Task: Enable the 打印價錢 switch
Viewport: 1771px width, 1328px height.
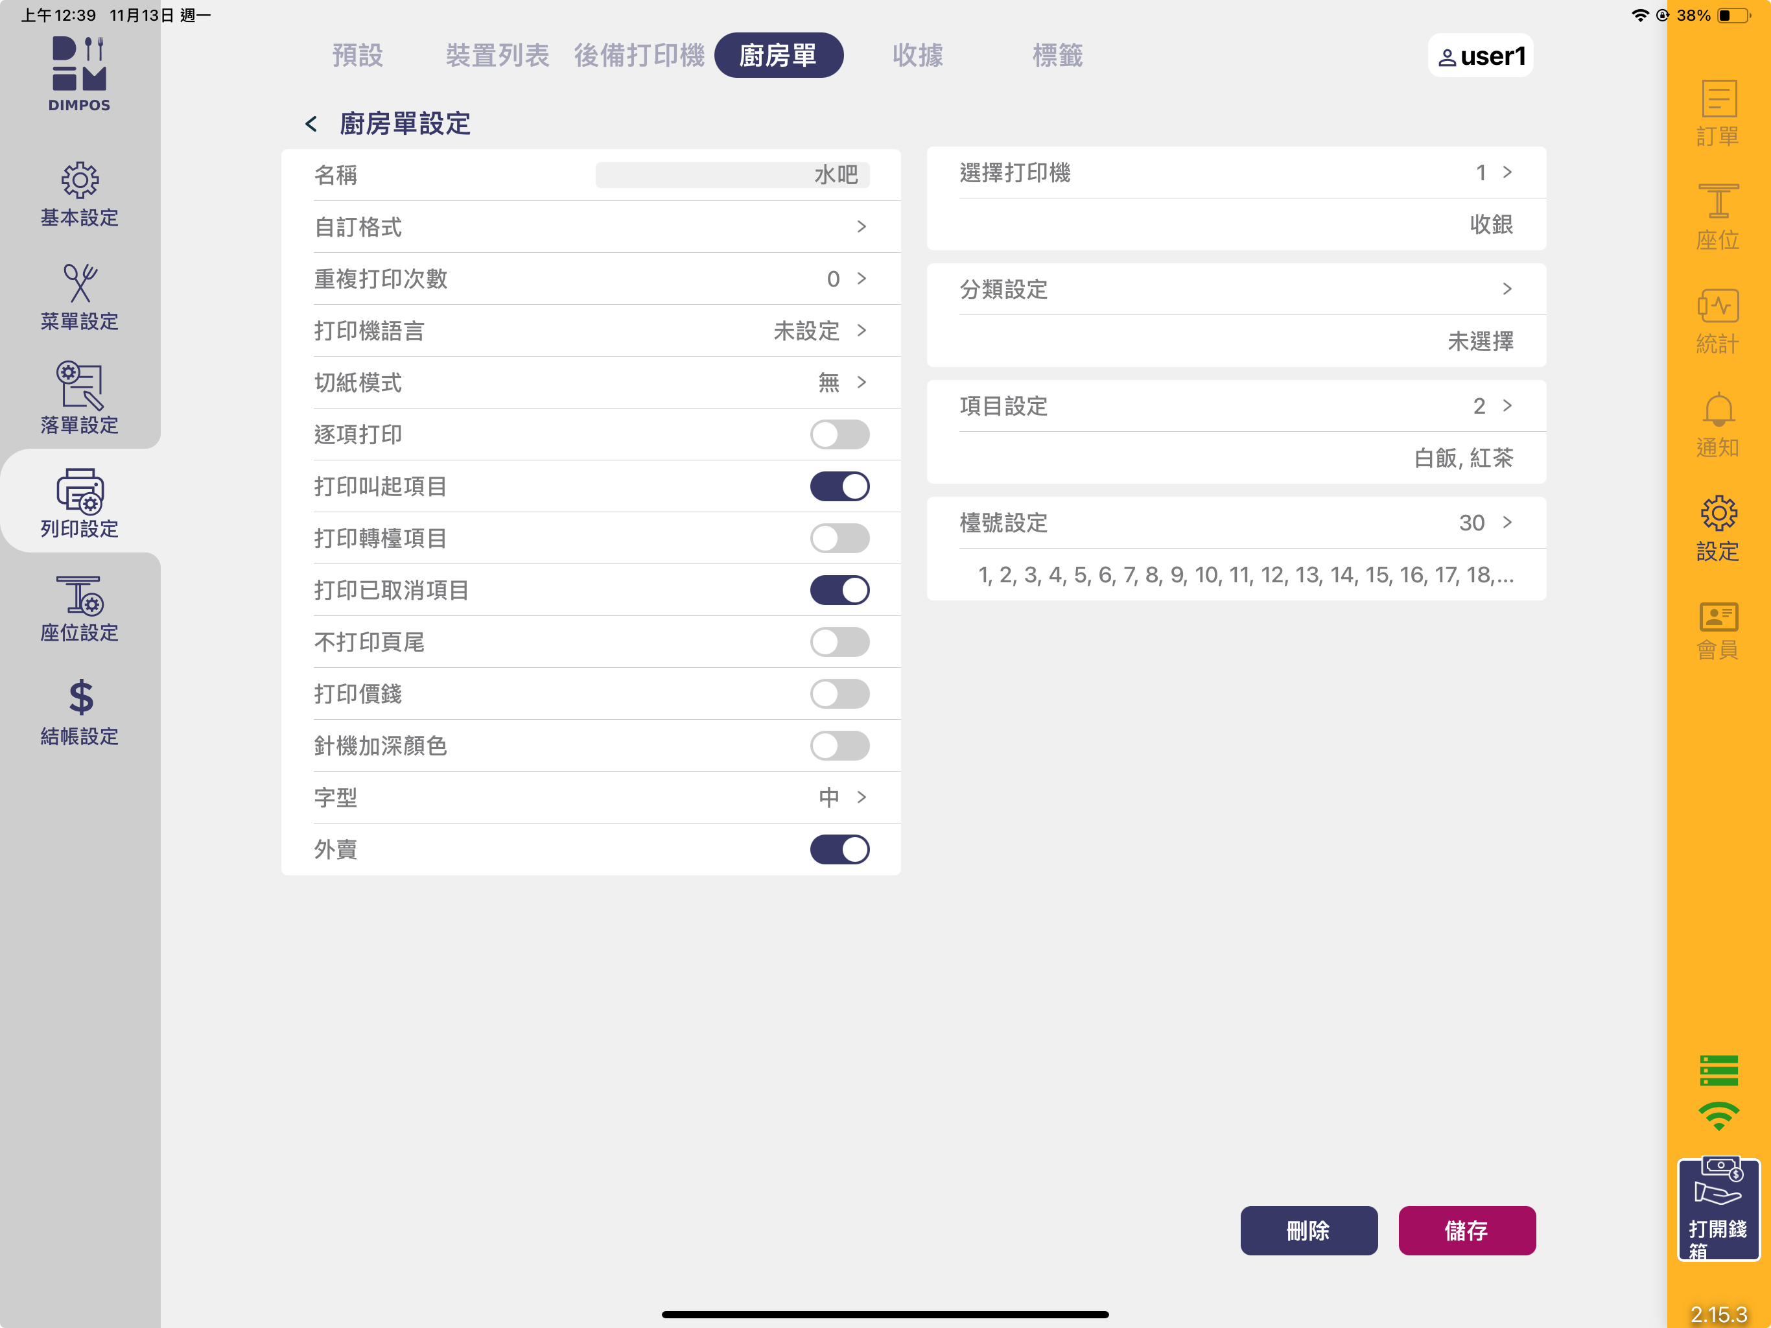Action: (839, 694)
